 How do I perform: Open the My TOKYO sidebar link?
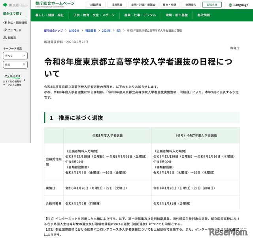coord(14,80)
